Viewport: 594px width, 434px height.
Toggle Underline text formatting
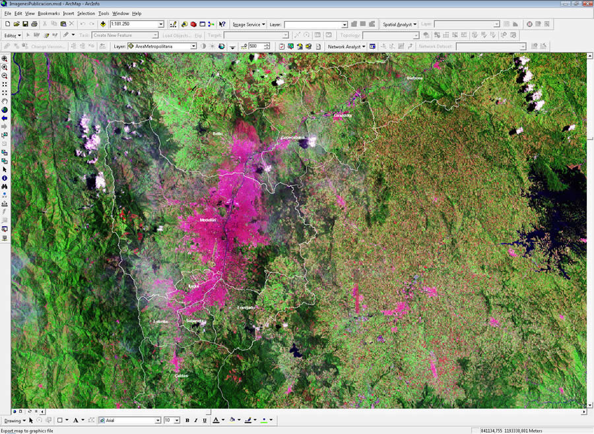point(205,420)
